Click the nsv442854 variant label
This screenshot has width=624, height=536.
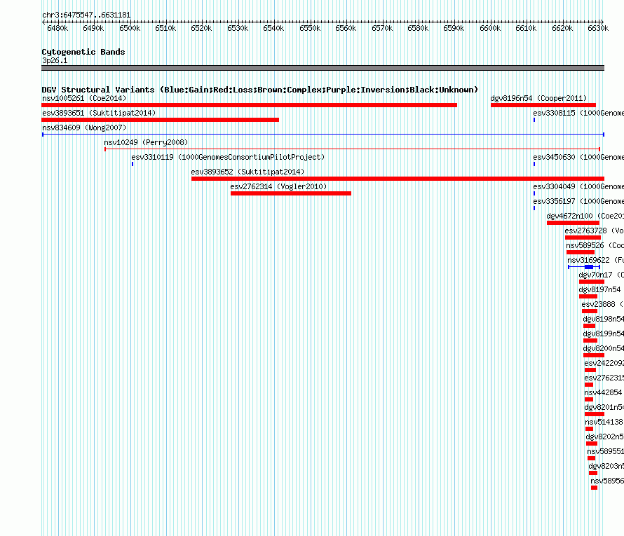pos(603,392)
